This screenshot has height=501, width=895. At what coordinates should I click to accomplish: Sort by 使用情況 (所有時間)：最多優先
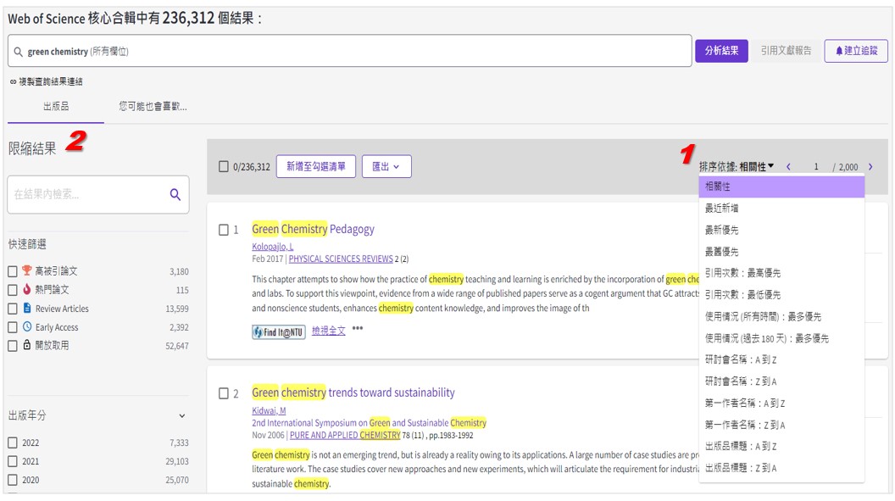(x=781, y=317)
